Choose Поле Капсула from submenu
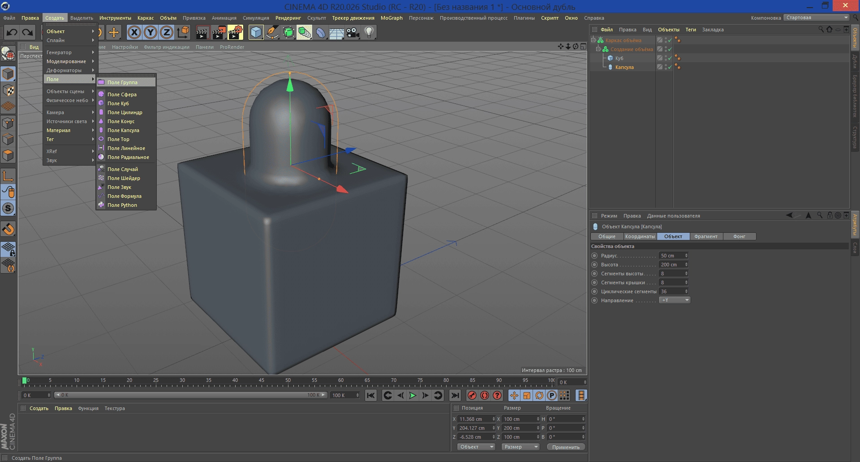Viewport: 860px width, 462px height. (126, 130)
